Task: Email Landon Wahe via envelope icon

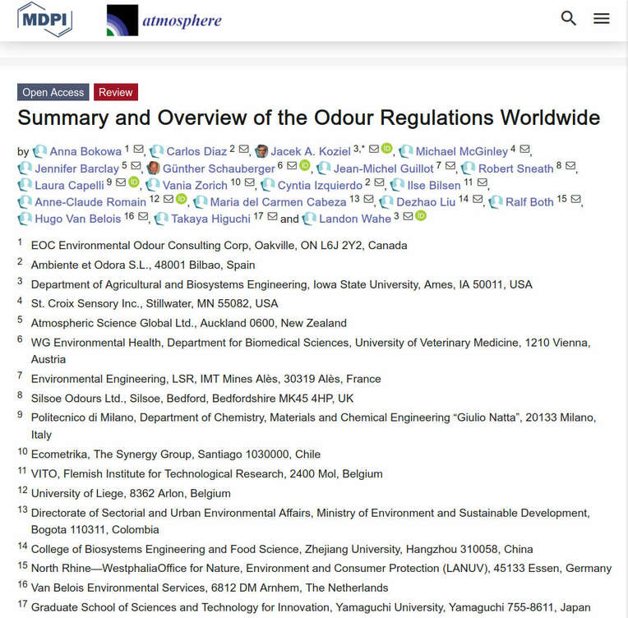Action: [408, 216]
